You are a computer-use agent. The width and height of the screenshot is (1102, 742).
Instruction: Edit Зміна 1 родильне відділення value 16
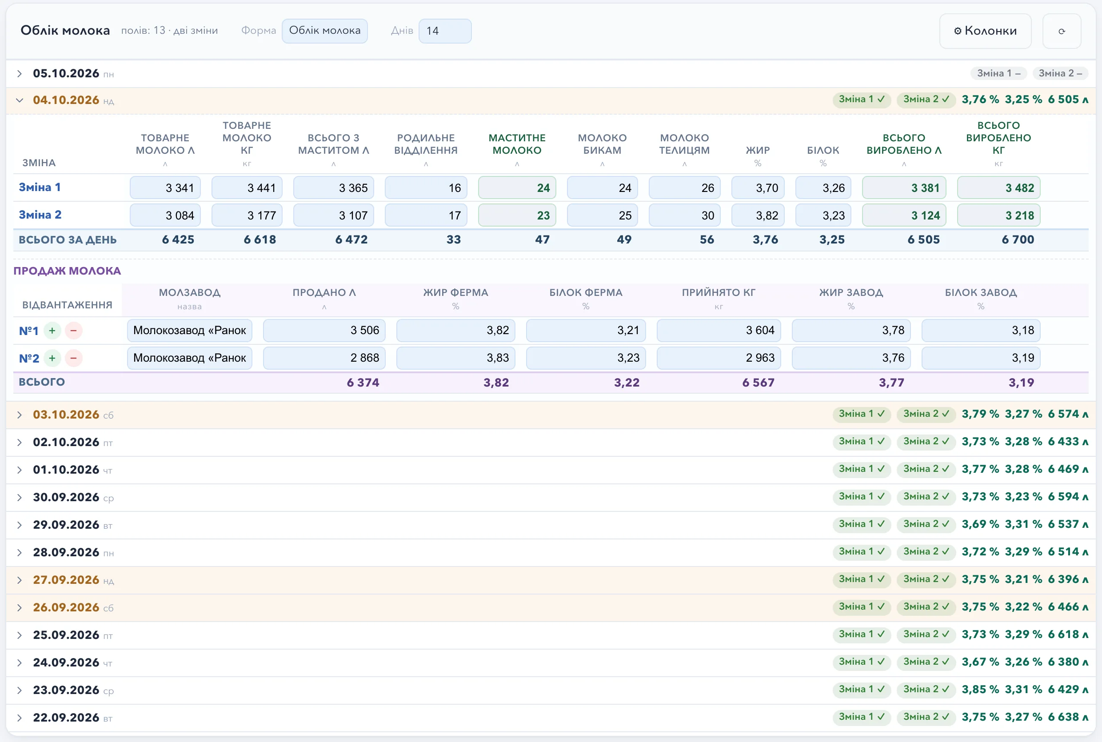[x=426, y=188]
